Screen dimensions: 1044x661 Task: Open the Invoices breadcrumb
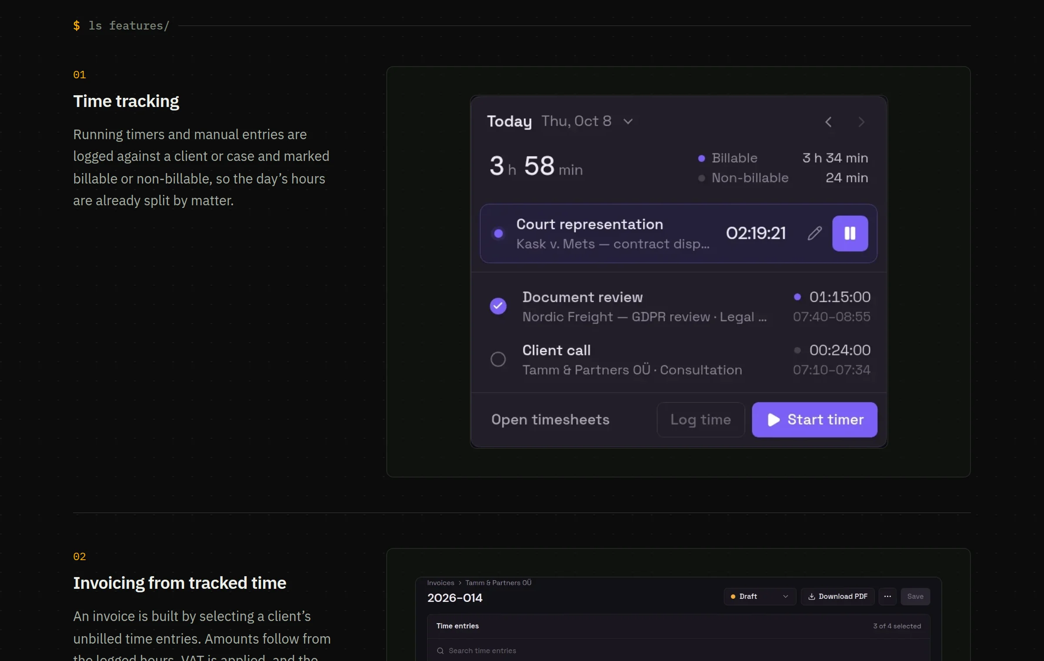pyautogui.click(x=441, y=583)
